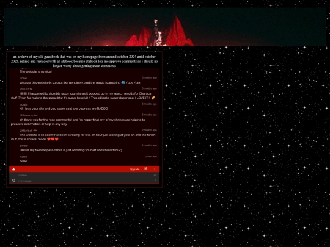
Task: Click username Birdie in the guestbook
Action: [x=24, y=146]
